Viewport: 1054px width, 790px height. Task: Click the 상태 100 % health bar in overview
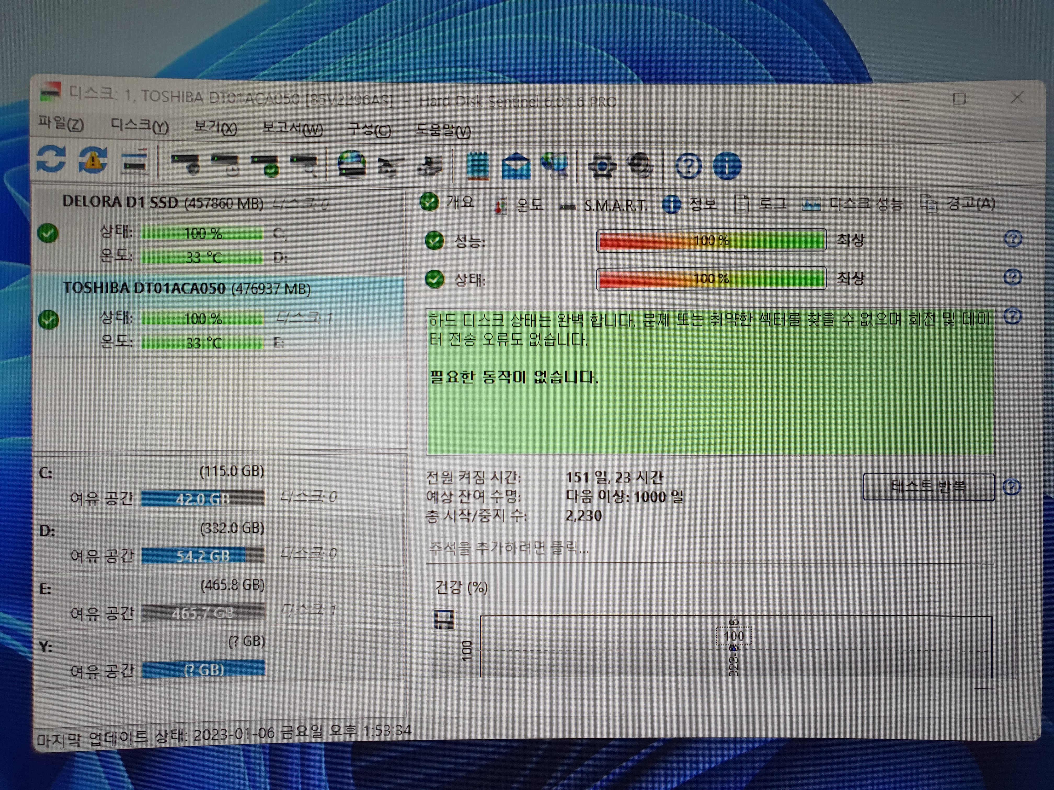[x=711, y=278]
